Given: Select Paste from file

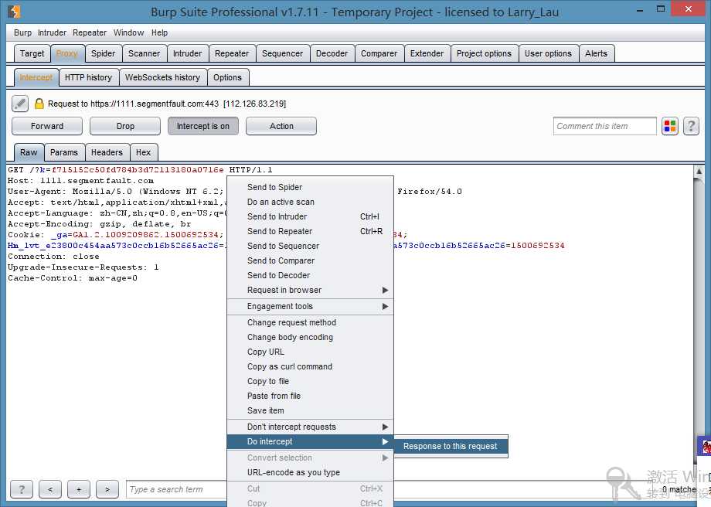Looking at the screenshot, I should click(310, 396).
